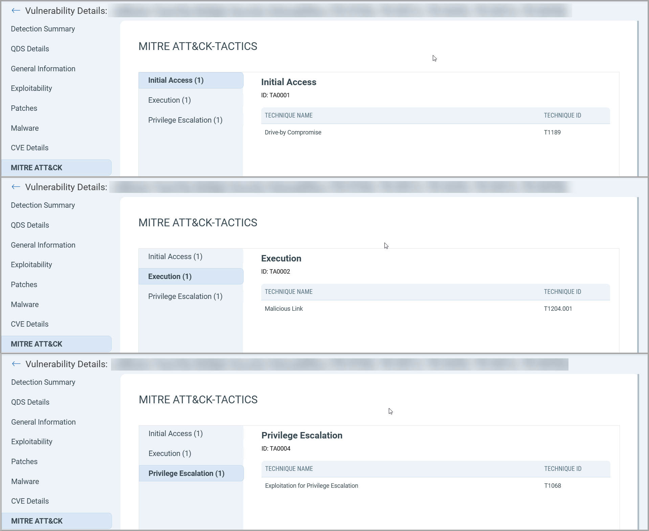649x531 pixels.
Task: Select Exploitability in the middle panel sidebar
Action: pos(31,264)
